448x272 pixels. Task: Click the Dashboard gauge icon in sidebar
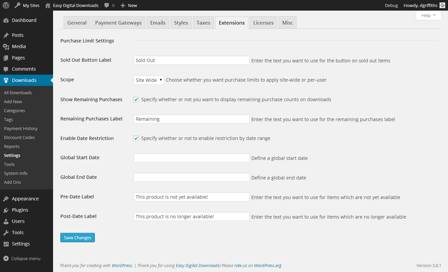[6, 20]
